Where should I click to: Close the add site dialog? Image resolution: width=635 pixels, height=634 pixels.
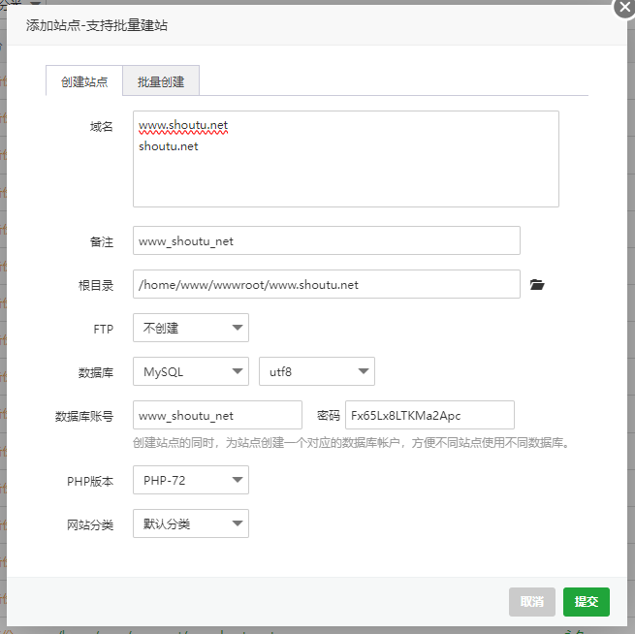coord(624,8)
